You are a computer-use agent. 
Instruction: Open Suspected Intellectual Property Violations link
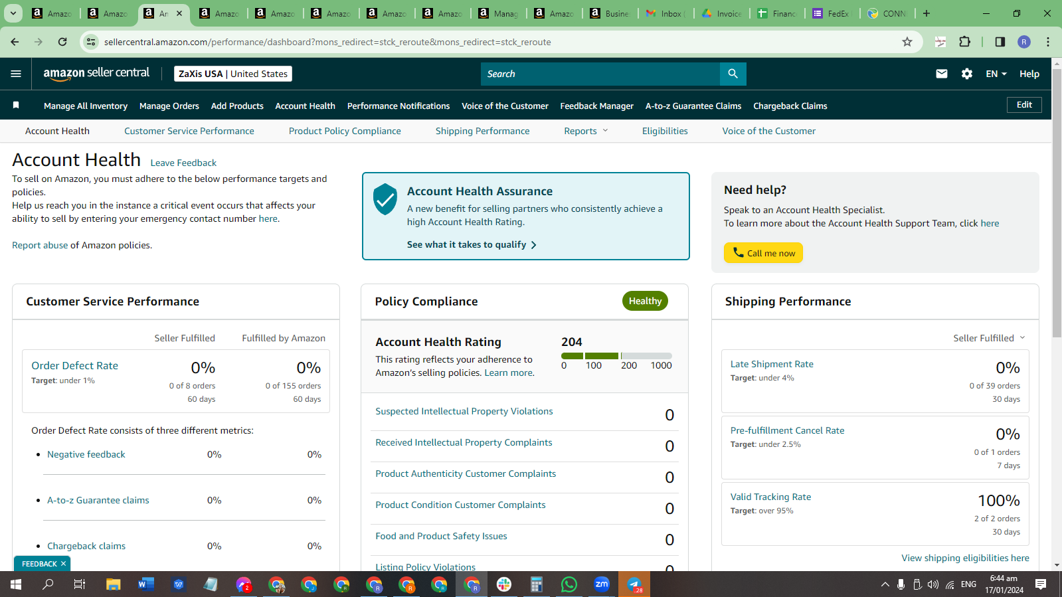click(x=464, y=411)
